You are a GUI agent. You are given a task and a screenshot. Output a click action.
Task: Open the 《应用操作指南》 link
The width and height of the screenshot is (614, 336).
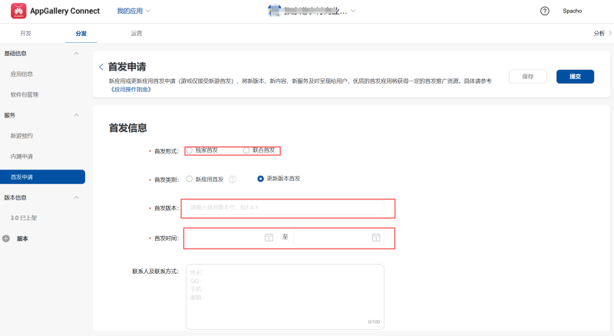point(130,89)
